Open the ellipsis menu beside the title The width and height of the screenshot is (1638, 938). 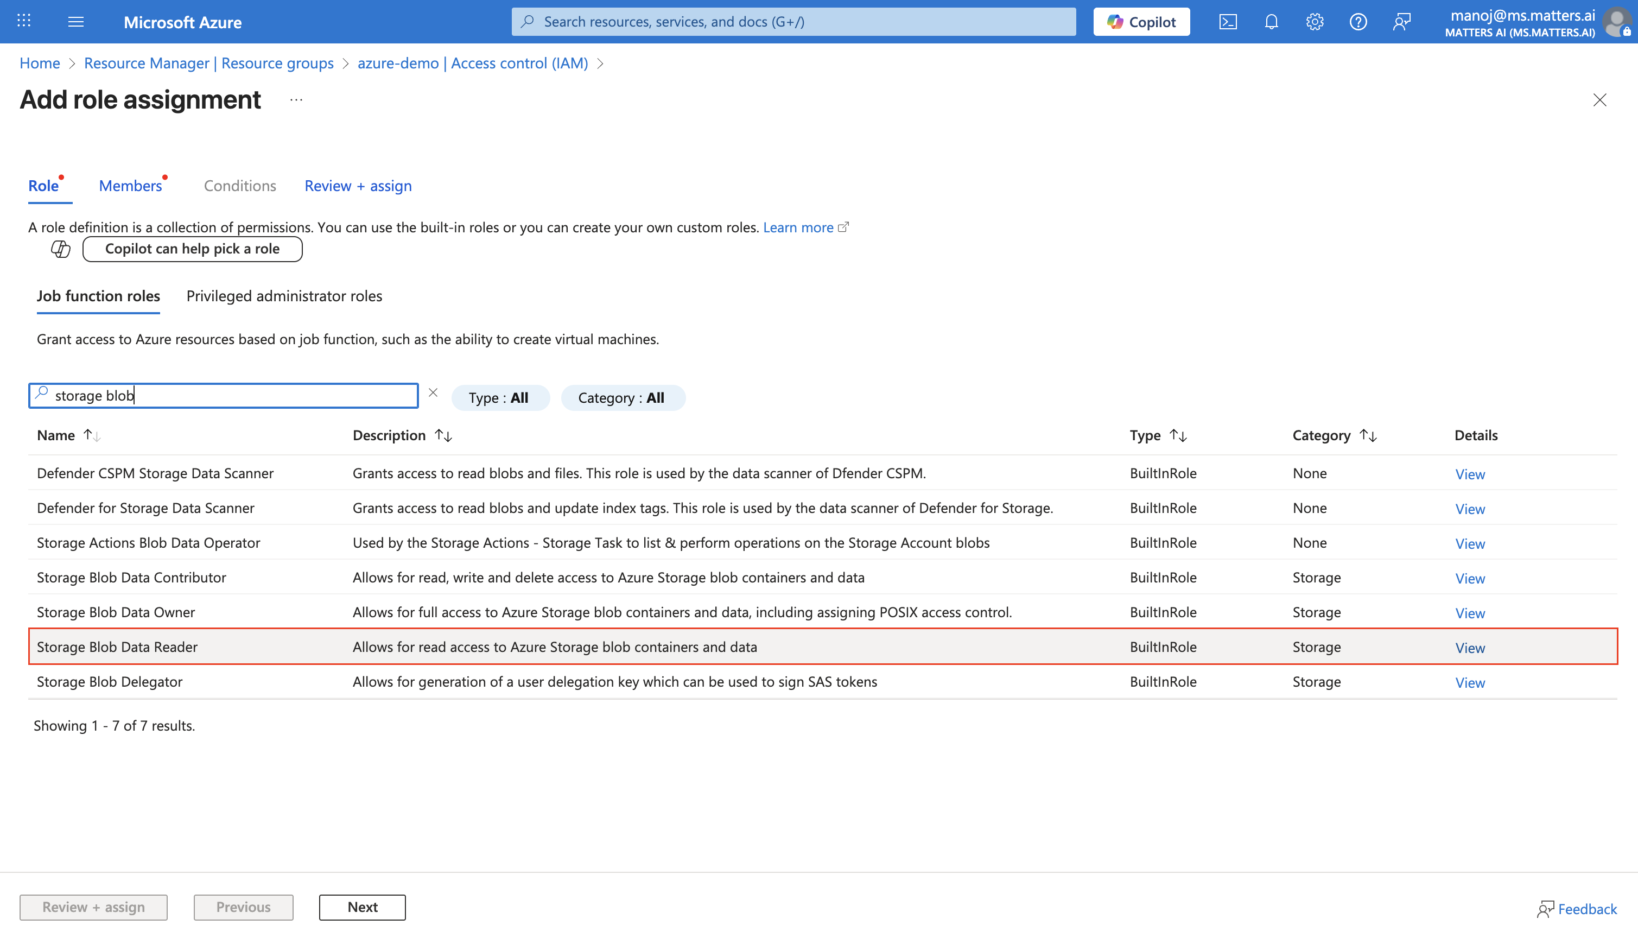296,100
